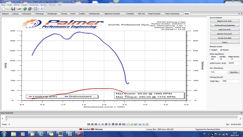Select the Englisch units radio button
Screen dimensions: 243x137
point(210,50)
